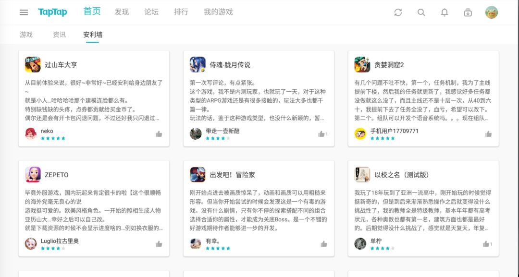The width and height of the screenshot is (519, 277).
Task: Open Luglio拉古里奥's avatar
Action: click(x=31, y=243)
